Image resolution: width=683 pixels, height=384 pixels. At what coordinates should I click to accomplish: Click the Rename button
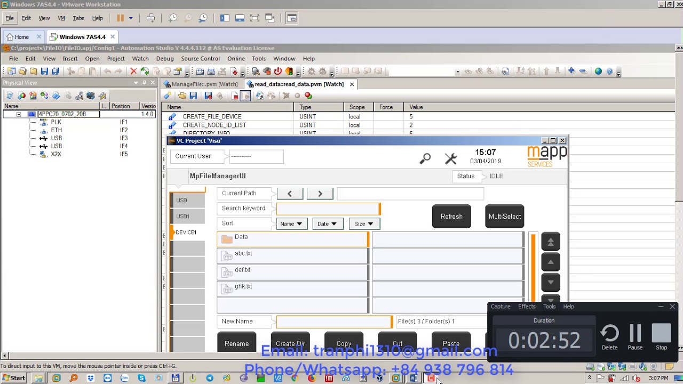[x=236, y=342]
